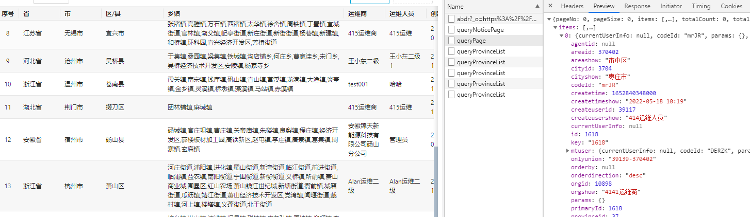This screenshot has width=750, height=217.
Task: Collapse the item 0 object node
Action: pos(561,35)
